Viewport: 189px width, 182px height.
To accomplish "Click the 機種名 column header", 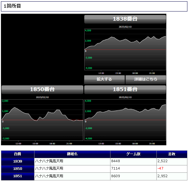I will (x=72, y=154).
